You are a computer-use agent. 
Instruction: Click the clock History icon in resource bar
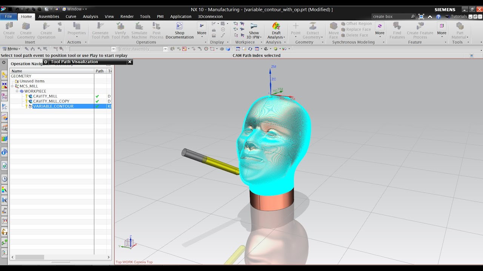click(x=5, y=179)
